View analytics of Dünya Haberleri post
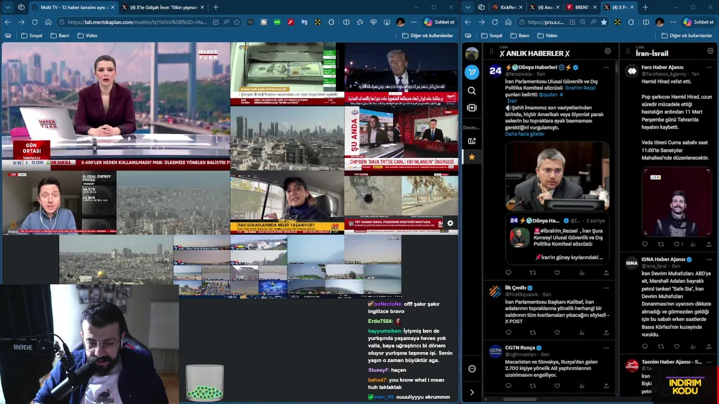Image resolution: width=719 pixels, height=404 pixels. click(581, 273)
